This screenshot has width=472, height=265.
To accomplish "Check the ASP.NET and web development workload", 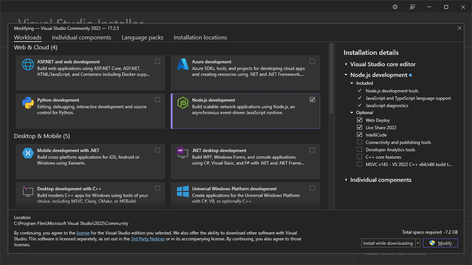I will [157, 61].
